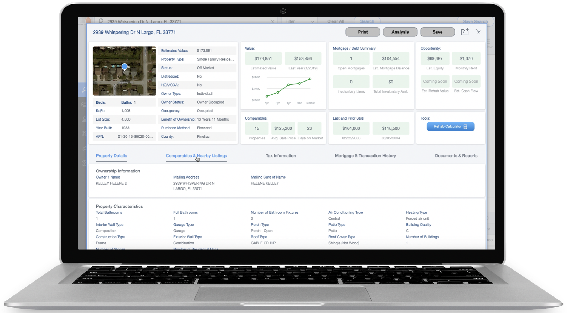The image size is (568, 313).
Task: Open Mortgage & Transaction History tab
Action: click(365, 156)
